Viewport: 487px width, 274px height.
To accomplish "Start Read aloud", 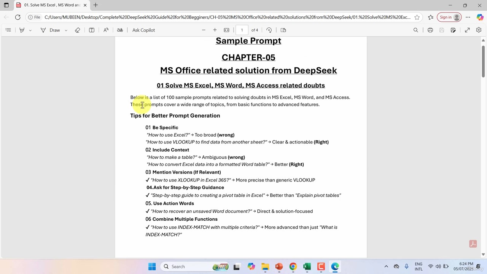I will (106, 30).
